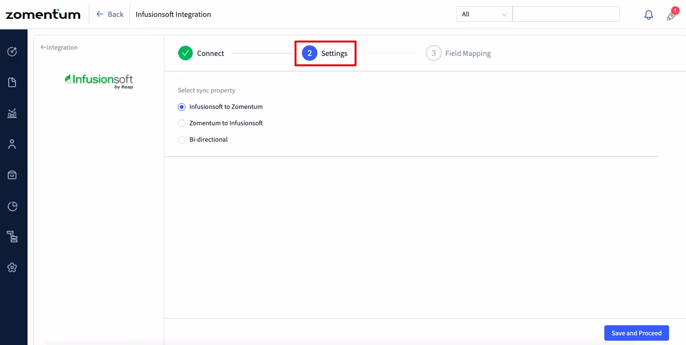Open the notifications bell icon
Viewport: 686px width, 345px height.
click(649, 15)
